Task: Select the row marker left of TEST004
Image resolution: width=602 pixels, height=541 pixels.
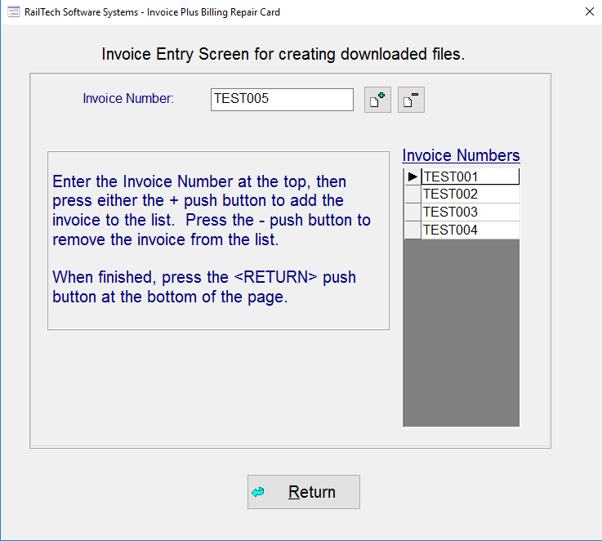Action: tap(412, 230)
